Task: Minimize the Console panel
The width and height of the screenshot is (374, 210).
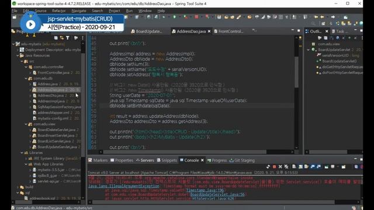Action: [x=355, y=159]
